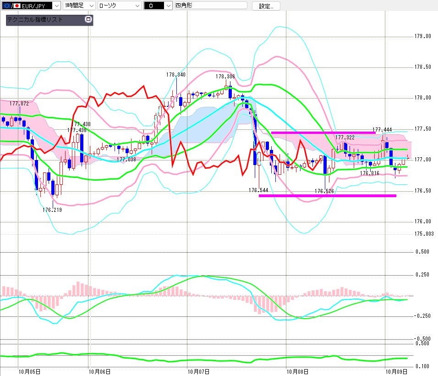Open the 1時間足 timeframe dropdown
Image resolution: width=438 pixels, height=376 pixels.
(79, 6)
